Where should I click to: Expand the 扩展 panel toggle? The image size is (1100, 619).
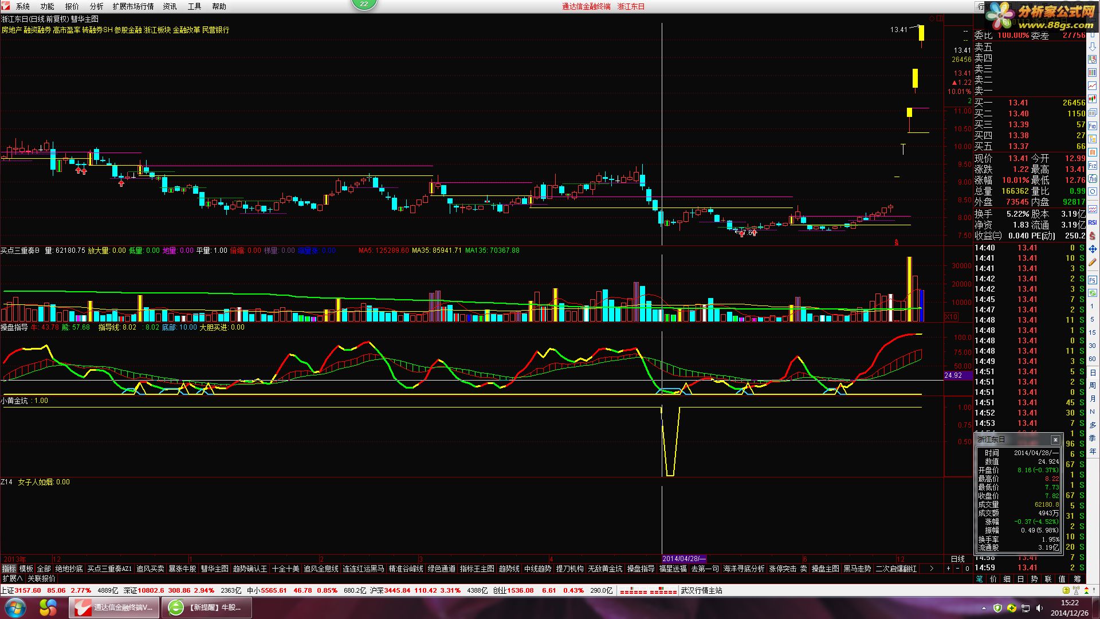tap(11, 579)
